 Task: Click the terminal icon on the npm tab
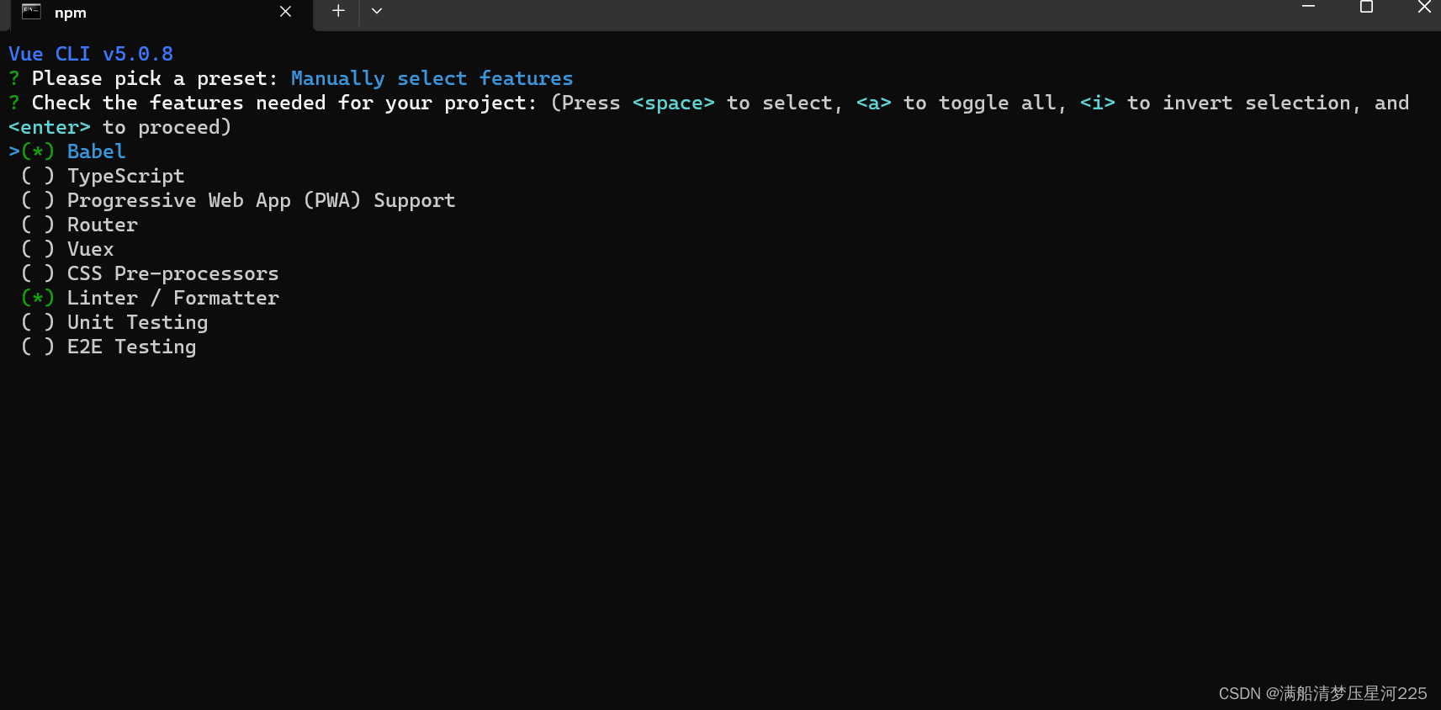pos(30,12)
